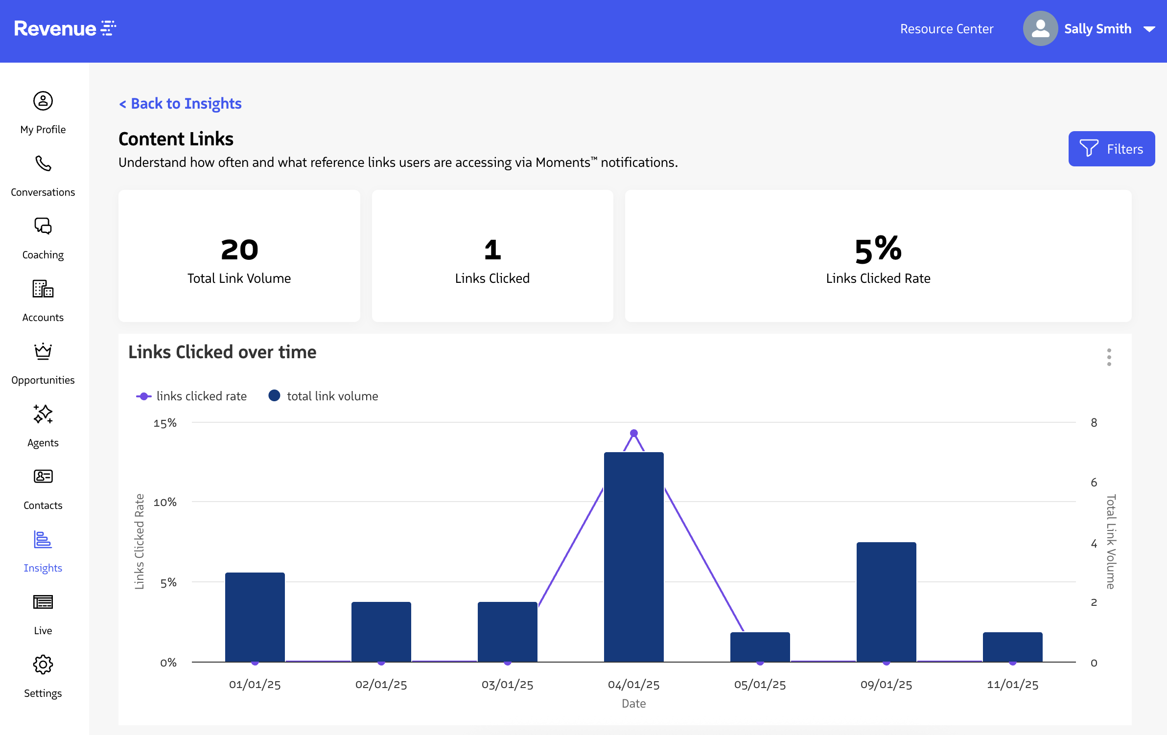Click the peak links clicked rate point

[633, 433]
